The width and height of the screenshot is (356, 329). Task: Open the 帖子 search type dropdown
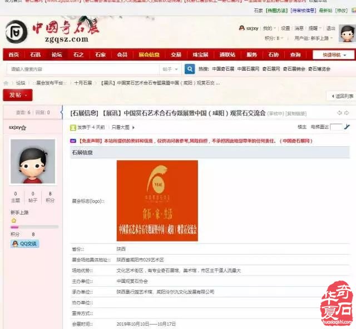click(170, 69)
